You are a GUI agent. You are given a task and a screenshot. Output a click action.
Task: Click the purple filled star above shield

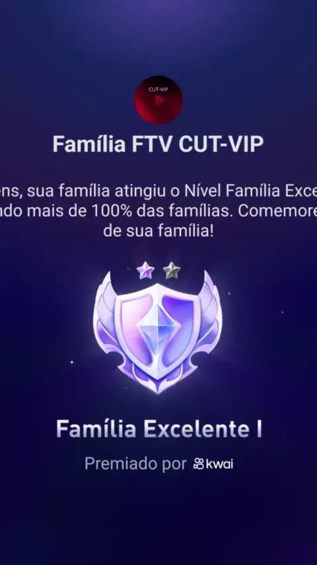(x=146, y=270)
